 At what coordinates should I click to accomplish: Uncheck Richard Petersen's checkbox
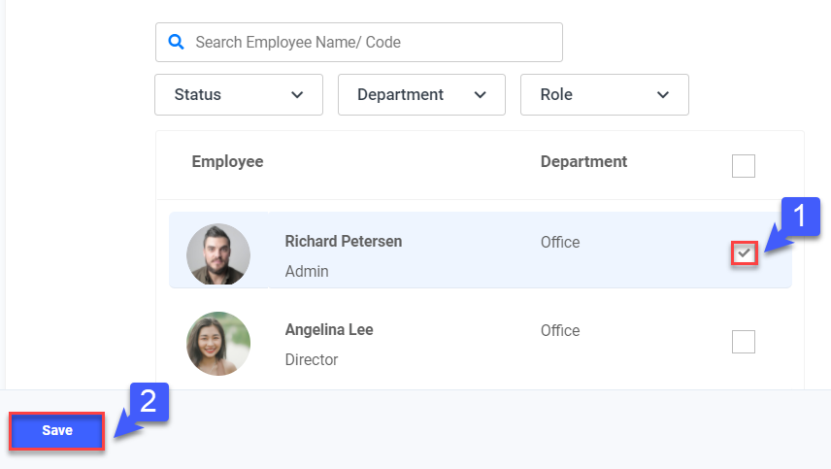point(744,253)
